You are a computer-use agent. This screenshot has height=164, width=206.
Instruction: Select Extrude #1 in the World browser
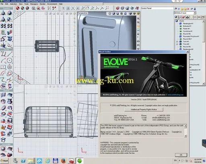(187, 26)
